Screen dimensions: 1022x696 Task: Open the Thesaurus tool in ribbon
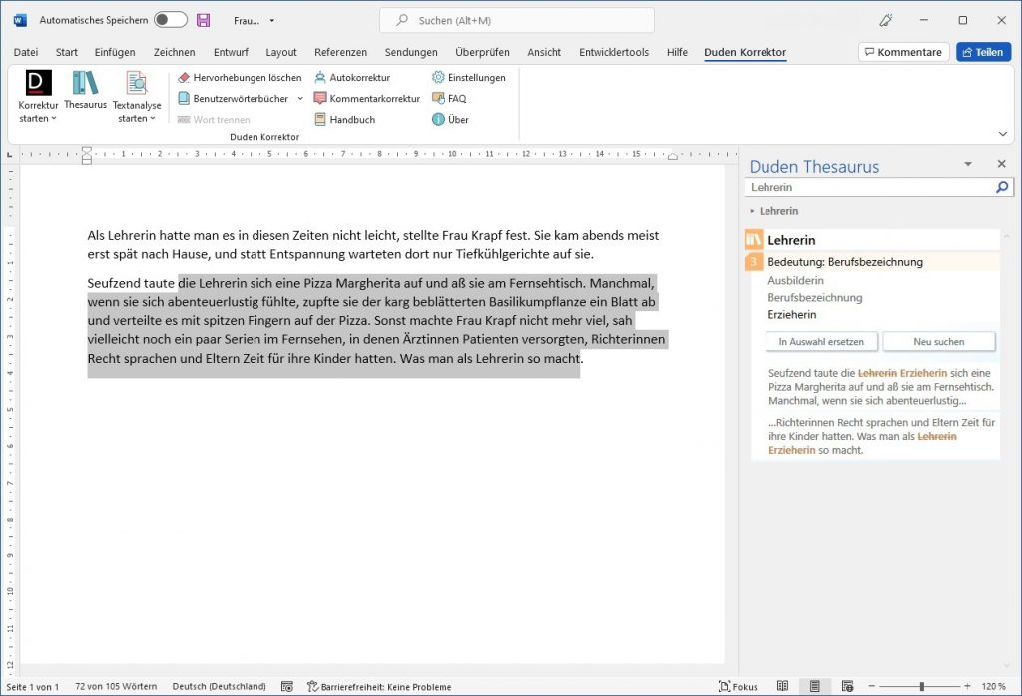point(85,89)
